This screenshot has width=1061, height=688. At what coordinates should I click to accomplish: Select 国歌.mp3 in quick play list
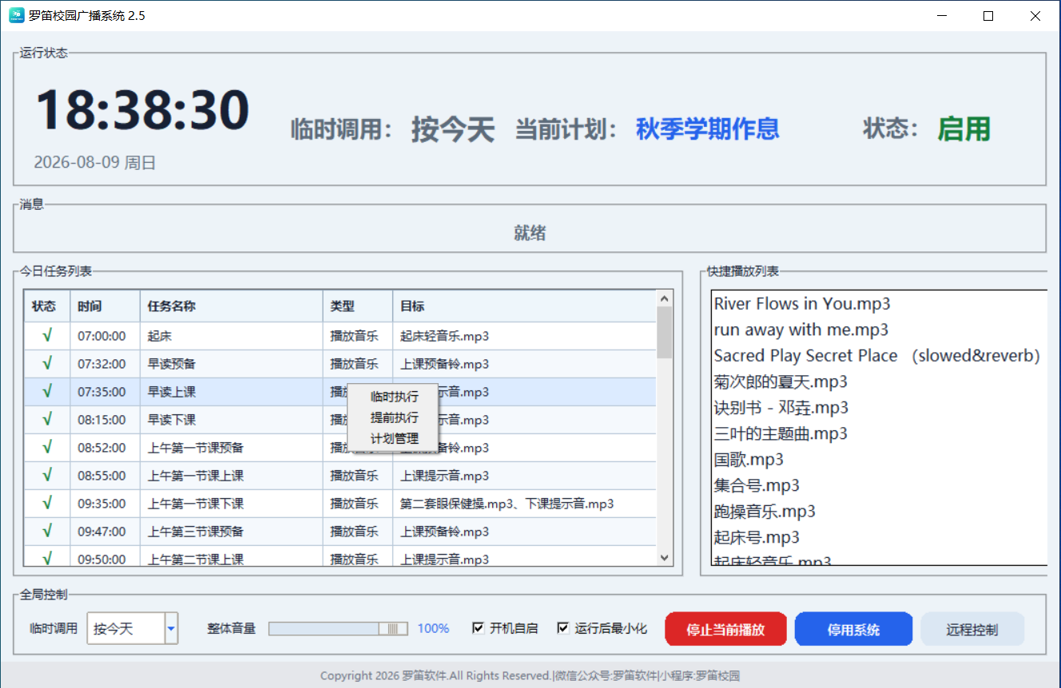click(879, 460)
